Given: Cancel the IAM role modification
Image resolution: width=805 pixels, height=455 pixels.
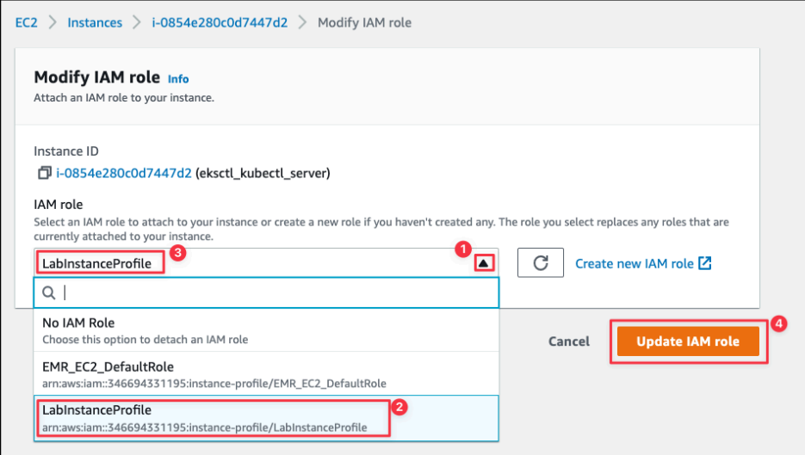Looking at the screenshot, I should tap(569, 341).
